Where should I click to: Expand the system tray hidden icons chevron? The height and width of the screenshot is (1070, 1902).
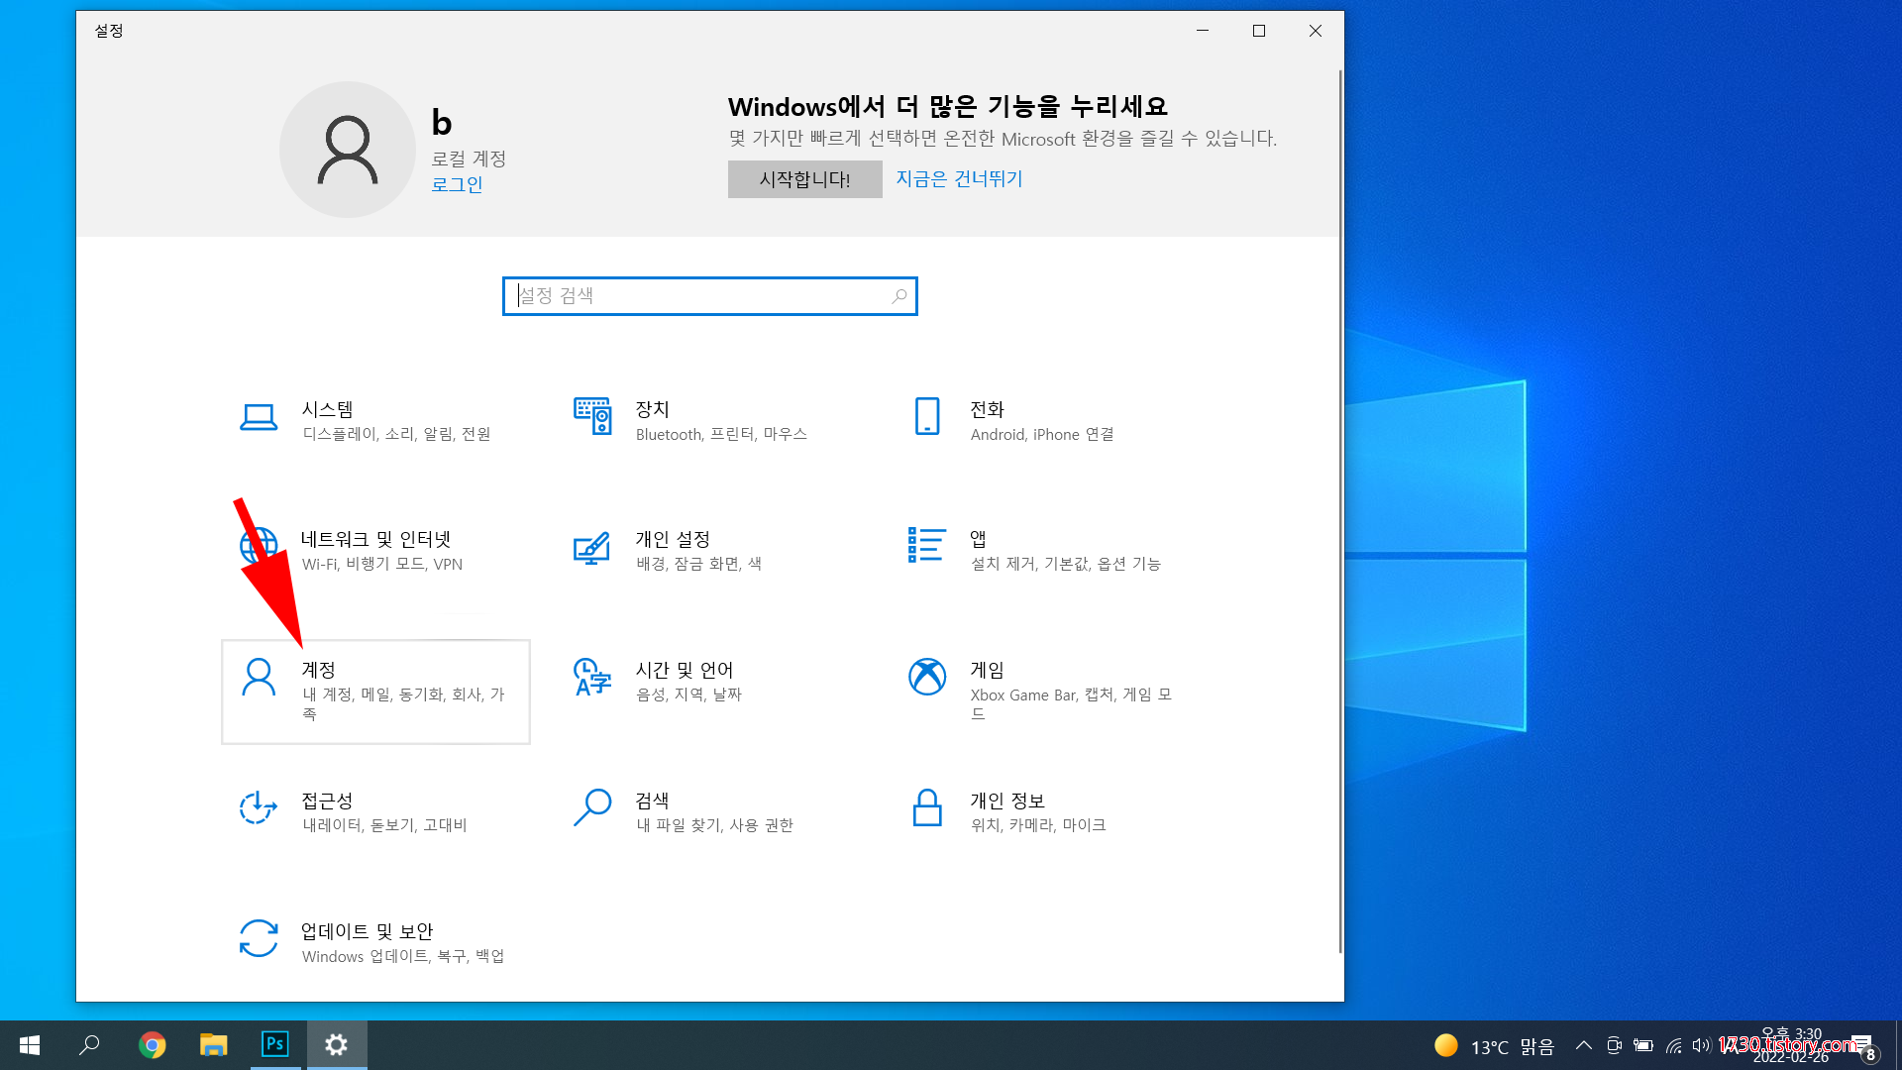1583,1045
